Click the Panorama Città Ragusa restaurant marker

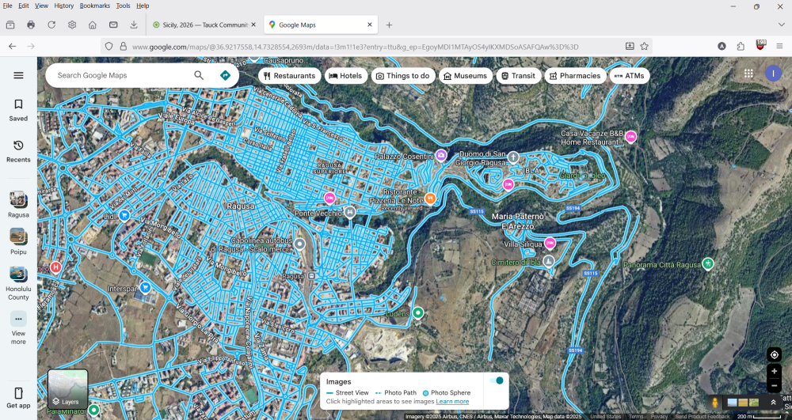click(x=708, y=263)
